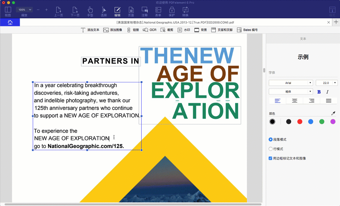The height and width of the screenshot is (206, 340).
Task: Click 添加文本 add text tool
Action: 90,30
